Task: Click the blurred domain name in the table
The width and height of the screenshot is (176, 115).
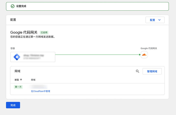Action: 39,87
